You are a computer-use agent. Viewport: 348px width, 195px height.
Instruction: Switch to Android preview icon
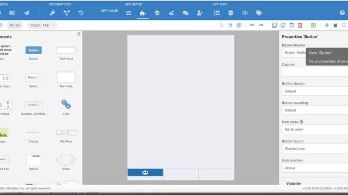327,25
